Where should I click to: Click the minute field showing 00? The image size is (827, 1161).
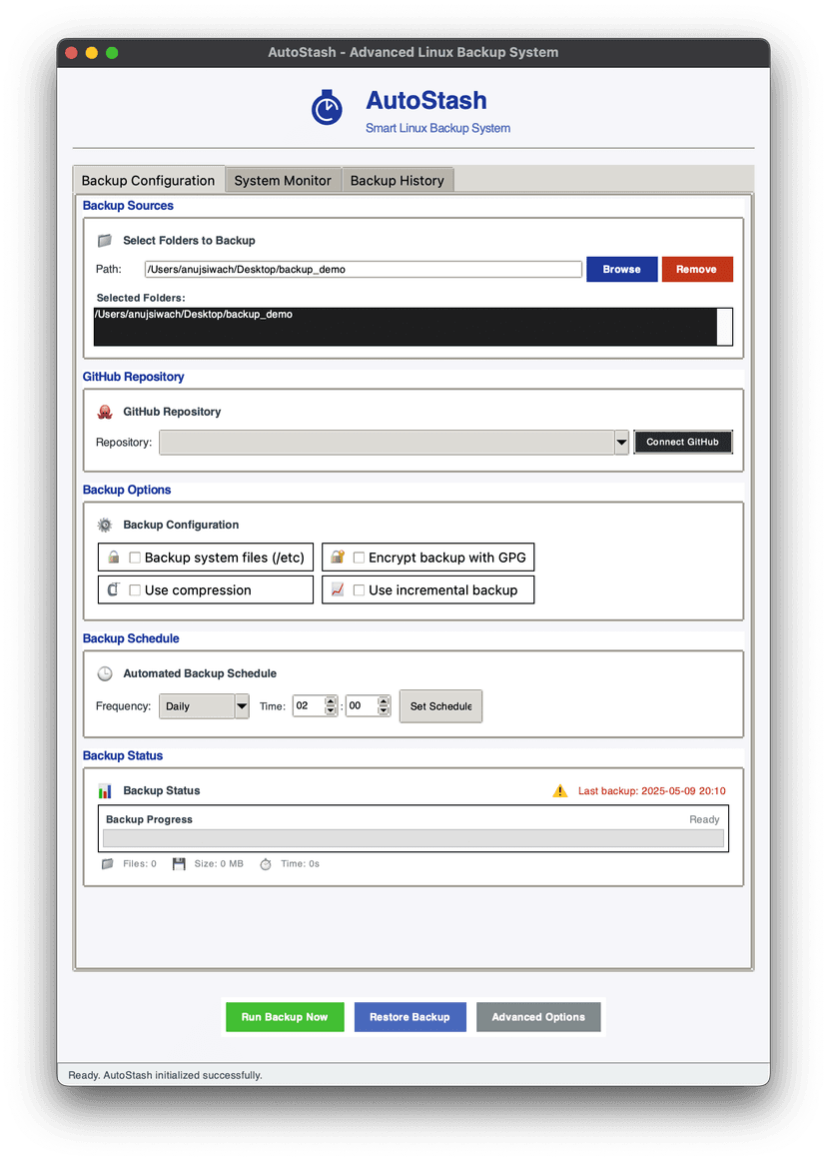tap(362, 705)
